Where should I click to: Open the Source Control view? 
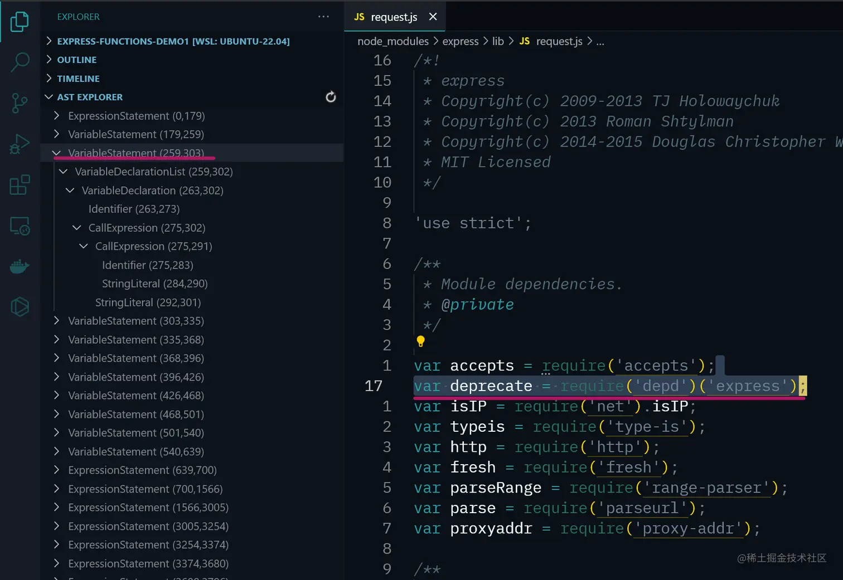(20, 103)
